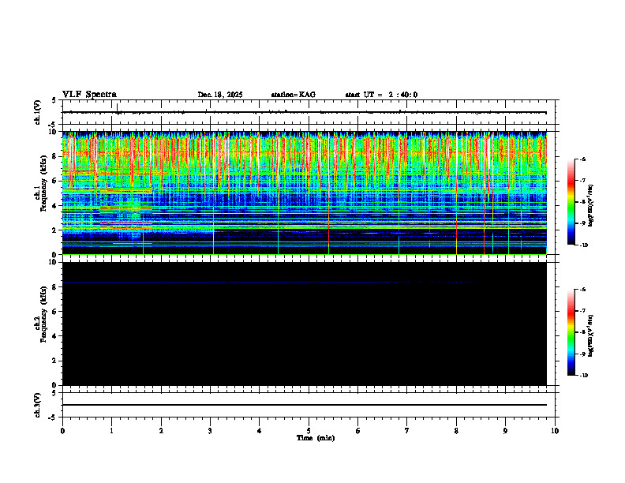This screenshot has width=625, height=483.
Task: Click time-axis tick label "7"
Action: (x=407, y=431)
